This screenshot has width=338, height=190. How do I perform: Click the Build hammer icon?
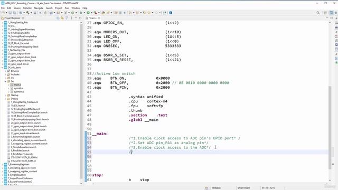[x=27, y=13]
